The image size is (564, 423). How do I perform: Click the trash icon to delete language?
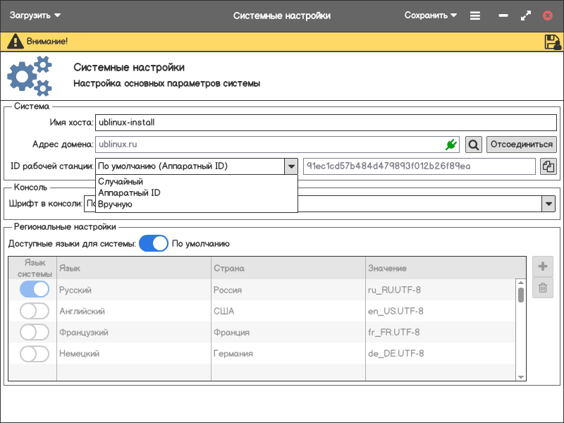(543, 288)
